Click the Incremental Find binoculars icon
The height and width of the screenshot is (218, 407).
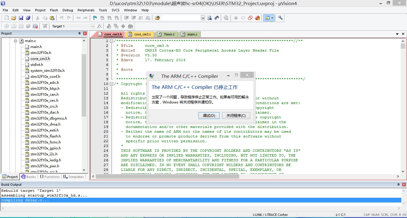217,18
